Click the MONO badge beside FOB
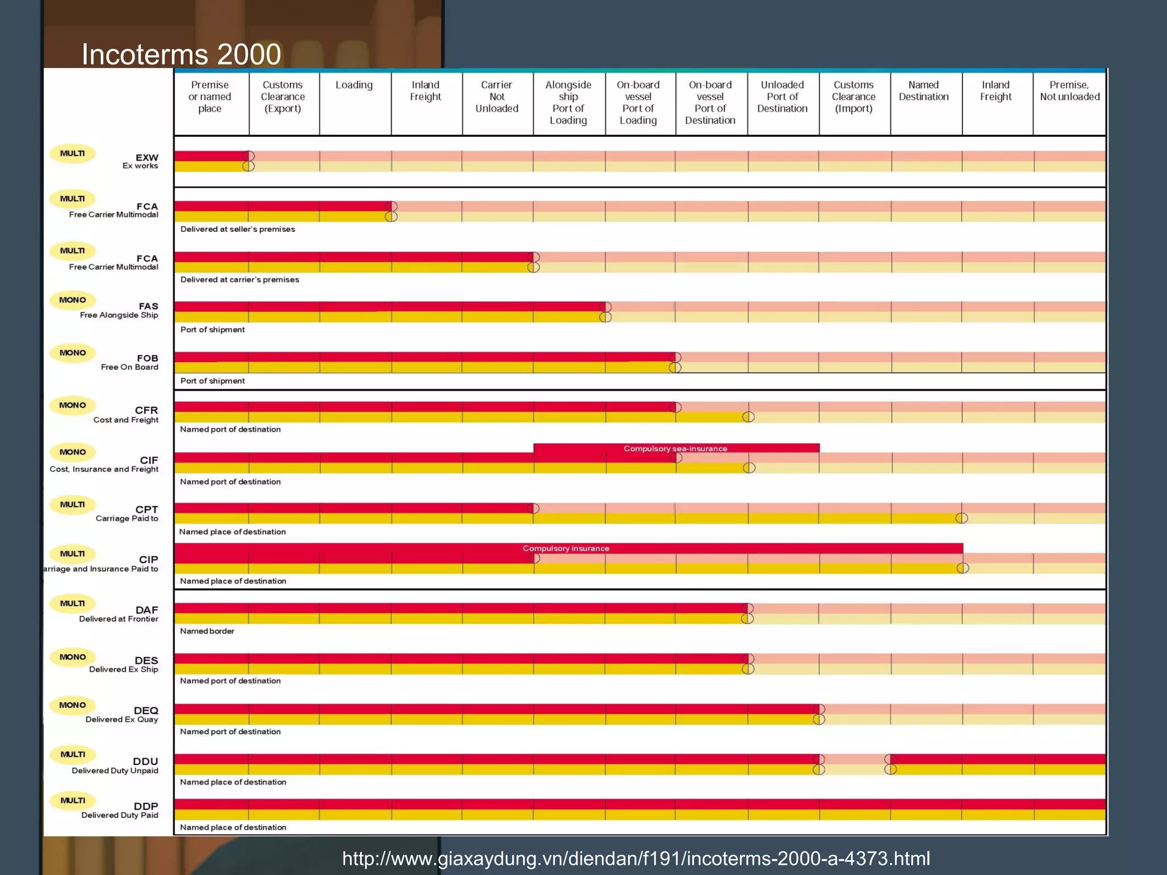The height and width of the screenshot is (875, 1167). coord(72,353)
